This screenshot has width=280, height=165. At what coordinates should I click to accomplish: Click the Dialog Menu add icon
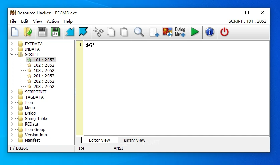tap(180, 32)
